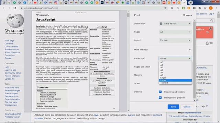This screenshot has width=220, height=123.
Task: Open Cite this page link
Action: [x=11, y=102]
